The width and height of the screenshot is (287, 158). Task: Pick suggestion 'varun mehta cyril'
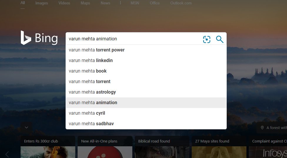click(146, 113)
